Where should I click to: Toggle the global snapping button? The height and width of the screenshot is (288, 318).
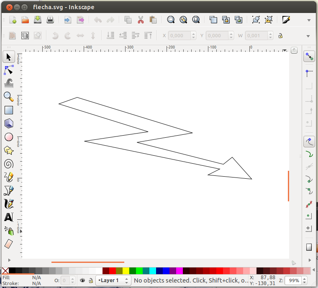click(x=309, y=57)
